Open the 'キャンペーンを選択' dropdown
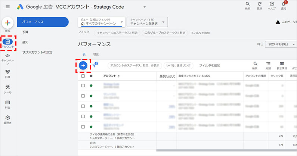Screen dimensions: 297x156 tap(147, 22)
